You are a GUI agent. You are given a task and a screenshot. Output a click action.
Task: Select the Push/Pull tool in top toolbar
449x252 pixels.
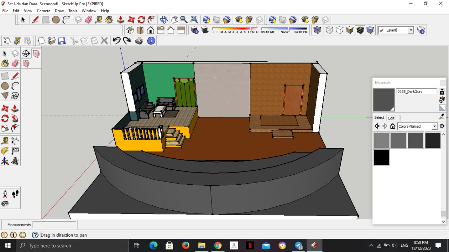coord(121,20)
